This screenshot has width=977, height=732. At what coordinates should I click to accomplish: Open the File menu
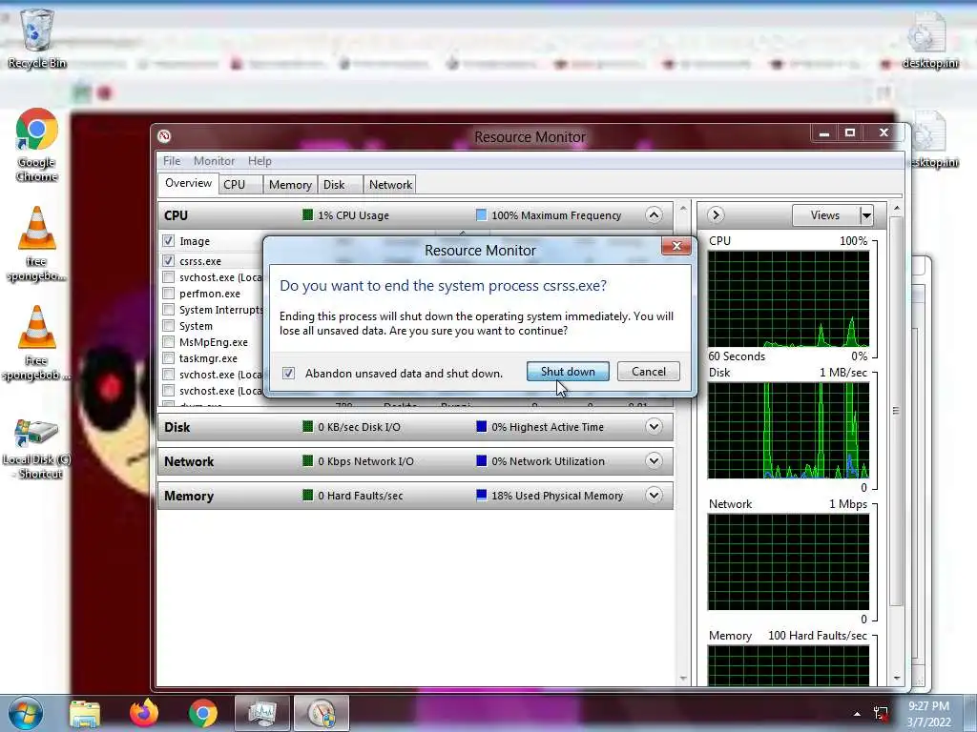172,160
